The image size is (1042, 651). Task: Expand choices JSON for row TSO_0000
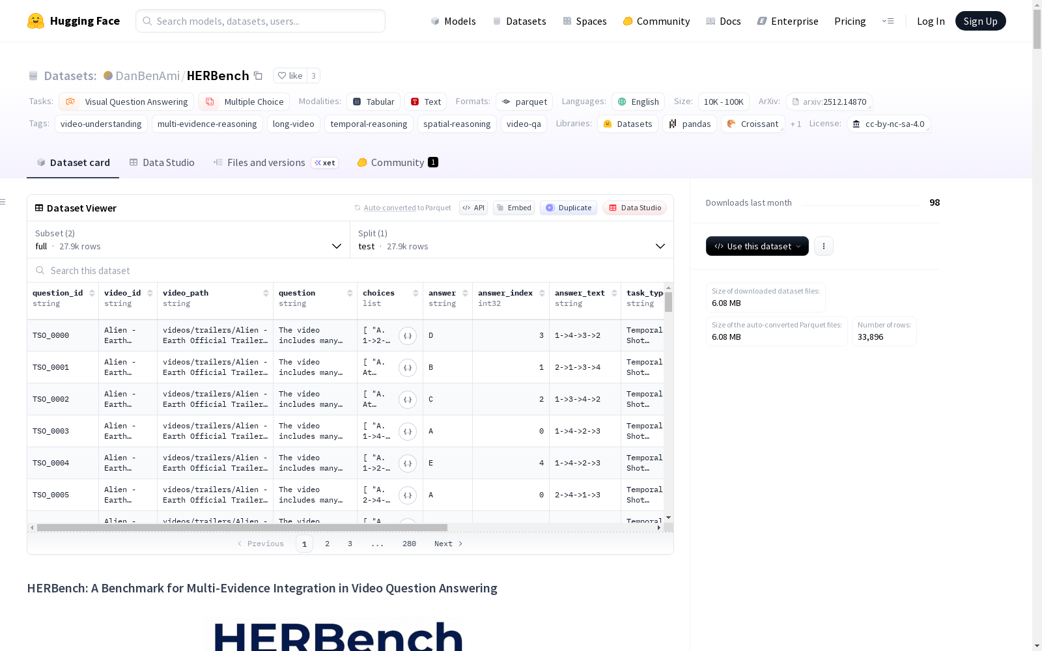[408, 336]
